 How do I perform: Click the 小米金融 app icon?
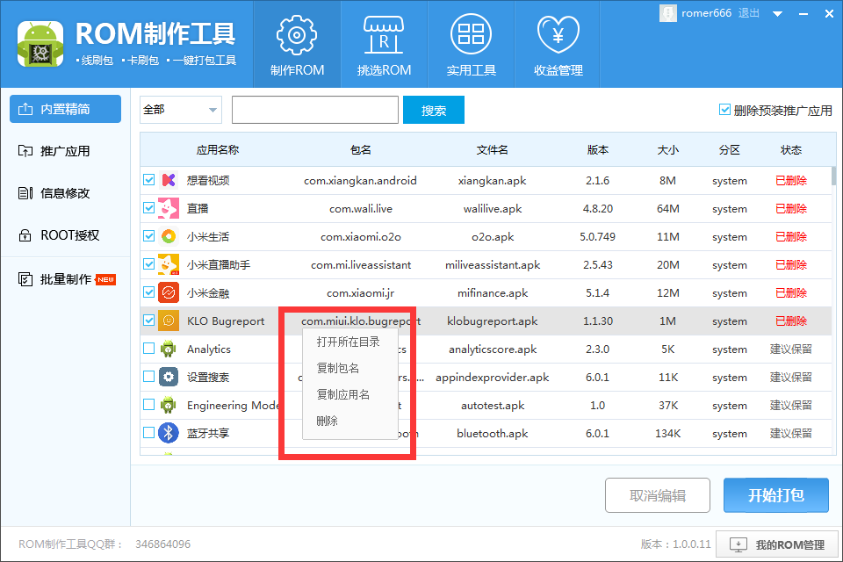point(168,293)
